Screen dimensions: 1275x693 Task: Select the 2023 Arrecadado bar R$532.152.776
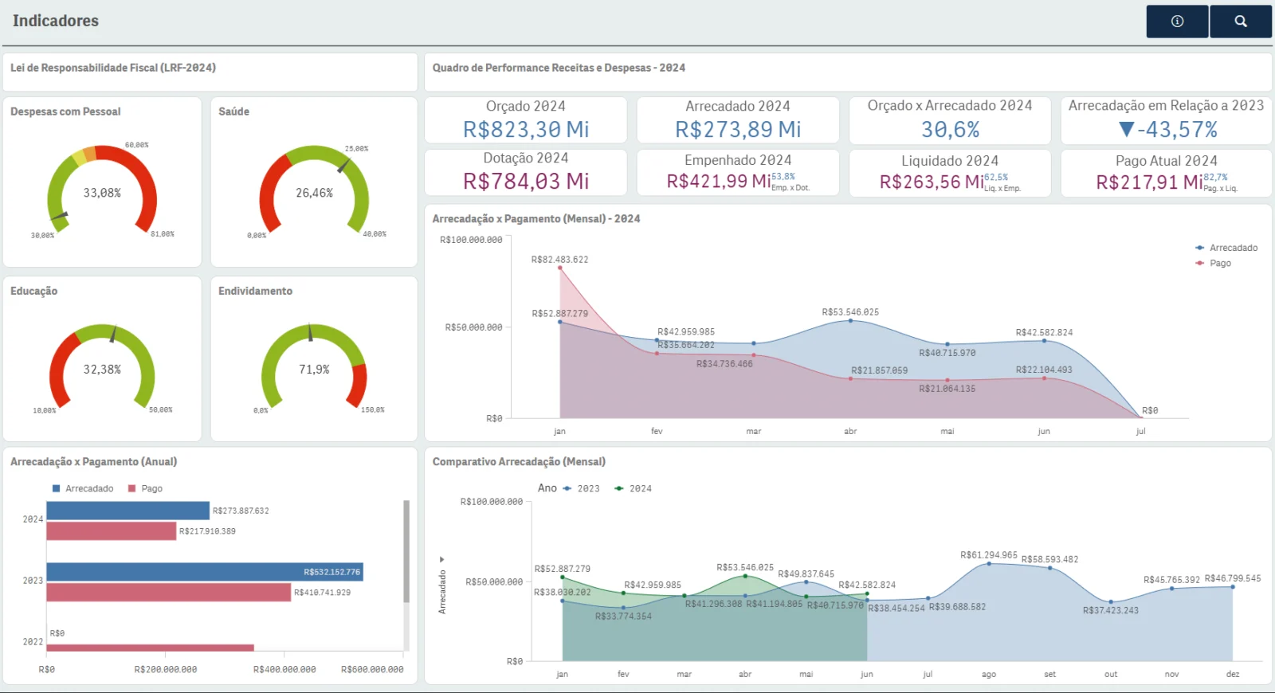point(205,572)
